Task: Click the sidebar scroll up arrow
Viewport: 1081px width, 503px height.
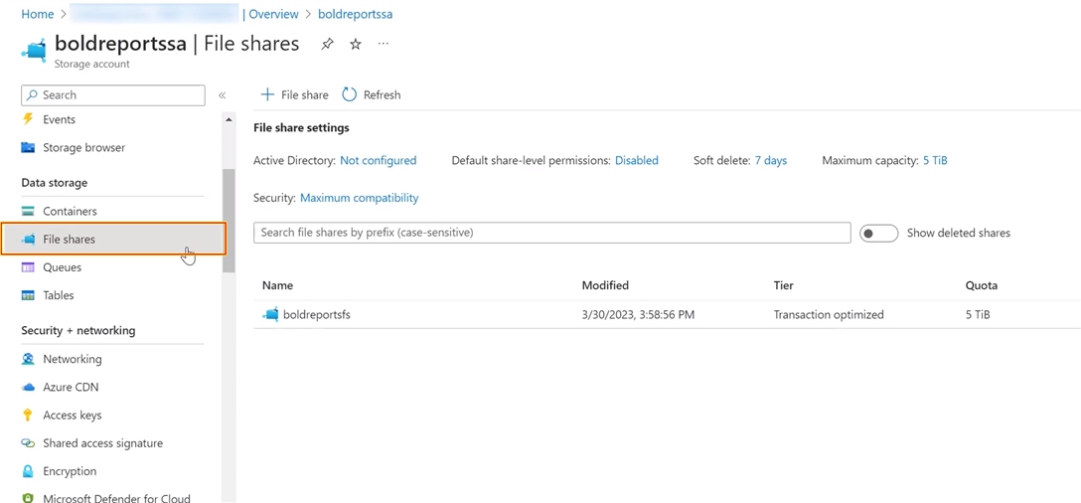Action: coord(229,119)
